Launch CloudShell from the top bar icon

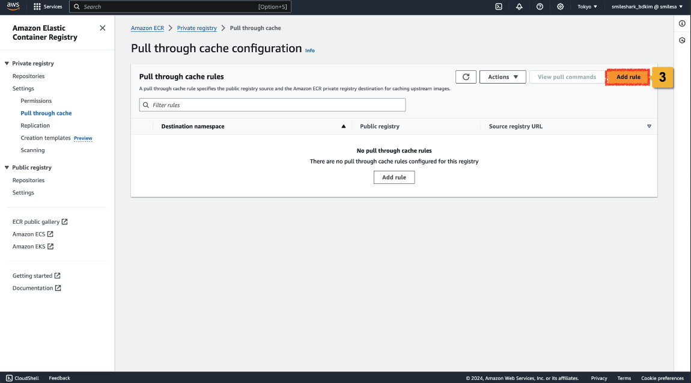[499, 7]
